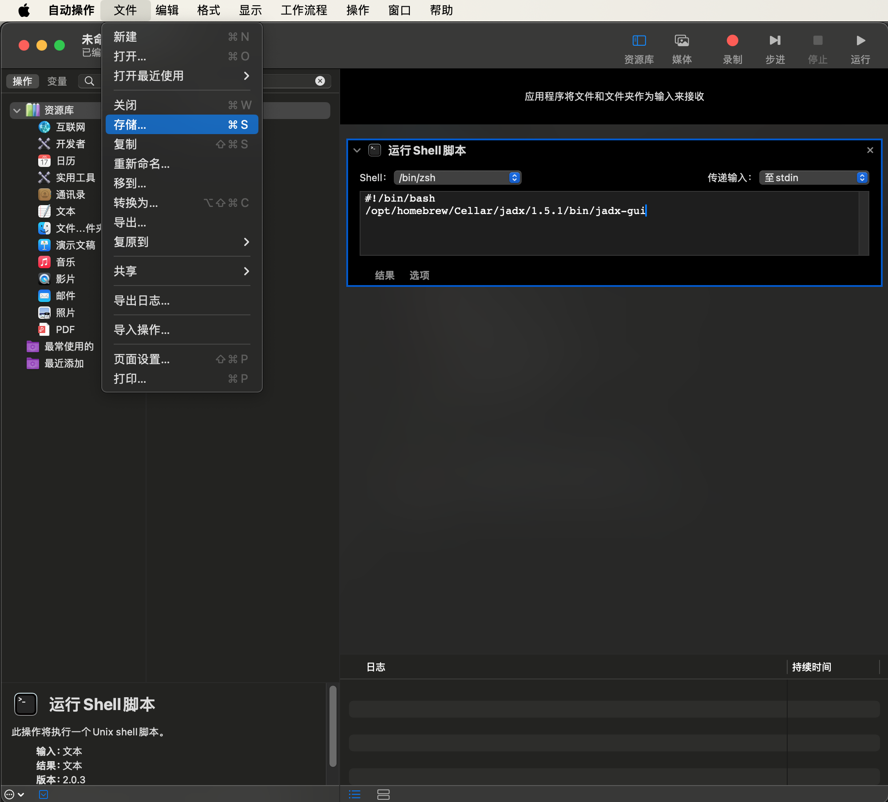Click into the shell script text area
The height and width of the screenshot is (802, 888).
(608, 231)
